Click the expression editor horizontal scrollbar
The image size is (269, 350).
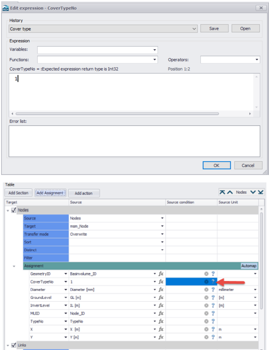[x=117, y=113]
